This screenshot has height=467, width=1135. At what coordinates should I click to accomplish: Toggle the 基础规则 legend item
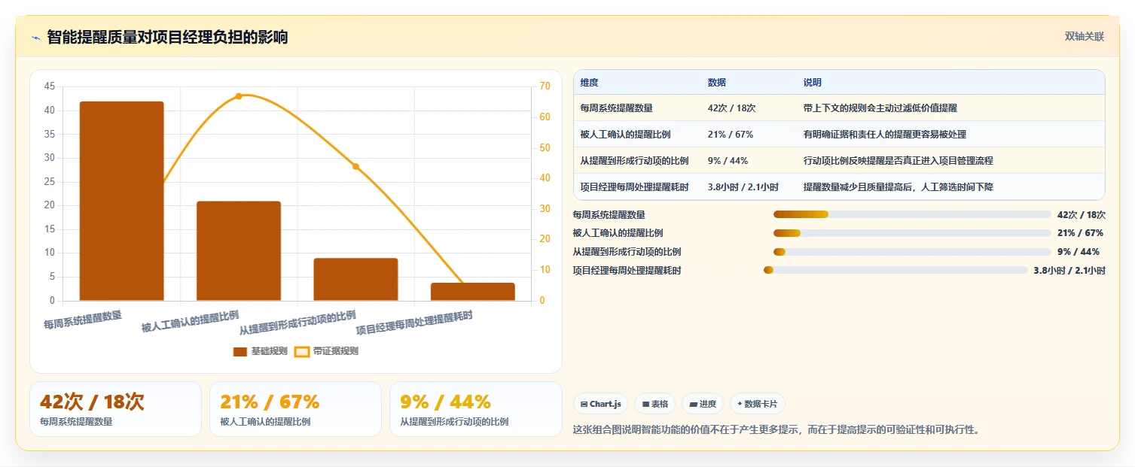[x=261, y=351]
